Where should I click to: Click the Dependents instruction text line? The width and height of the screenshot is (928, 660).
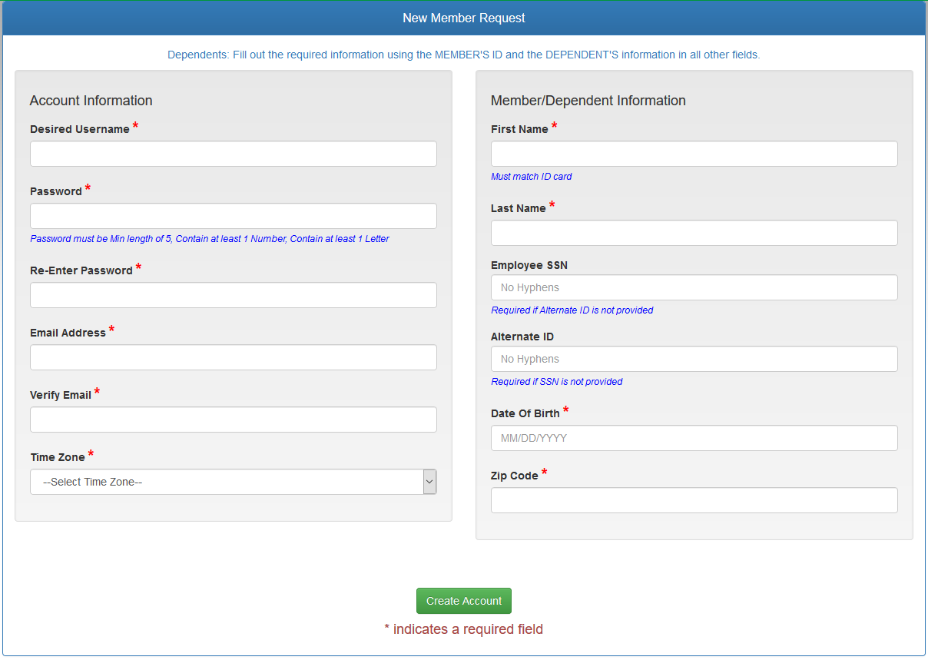464,55
